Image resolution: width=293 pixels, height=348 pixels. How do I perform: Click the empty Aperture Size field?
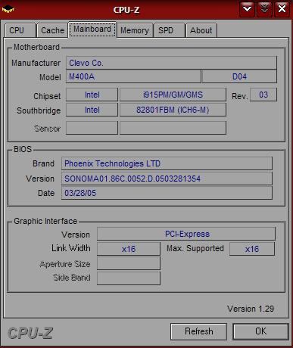coord(129,264)
